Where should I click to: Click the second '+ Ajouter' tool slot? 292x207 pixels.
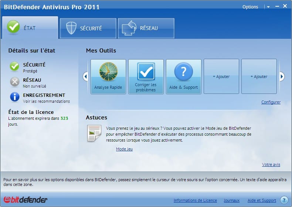coord(259,77)
